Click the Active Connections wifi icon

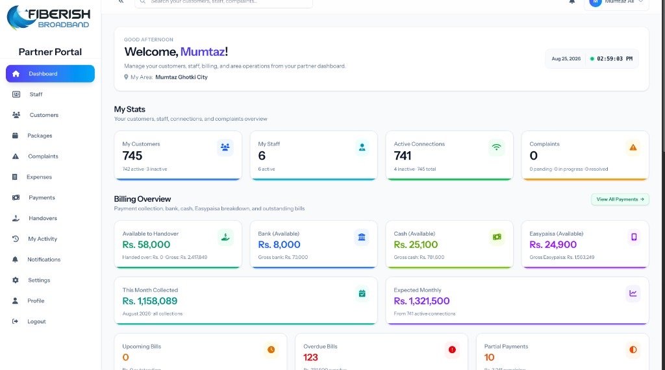tap(497, 147)
